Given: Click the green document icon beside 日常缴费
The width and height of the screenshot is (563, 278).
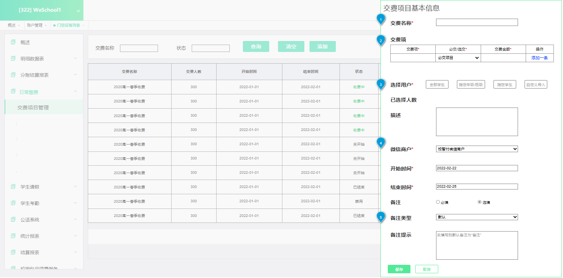Looking at the screenshot, I should point(13,91).
